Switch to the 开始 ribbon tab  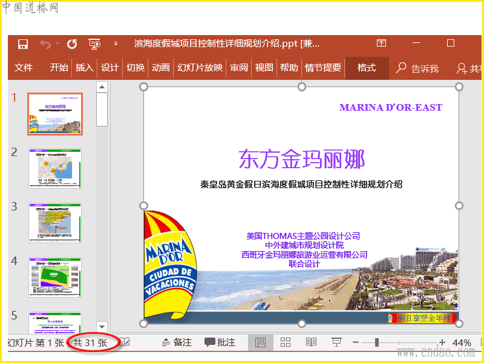tap(59, 67)
